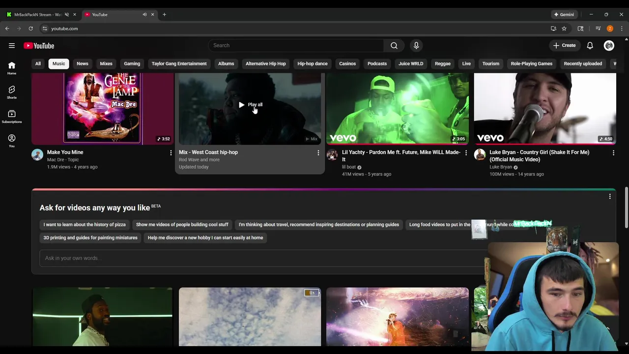Select the Podcasts filter chip

pos(377,63)
